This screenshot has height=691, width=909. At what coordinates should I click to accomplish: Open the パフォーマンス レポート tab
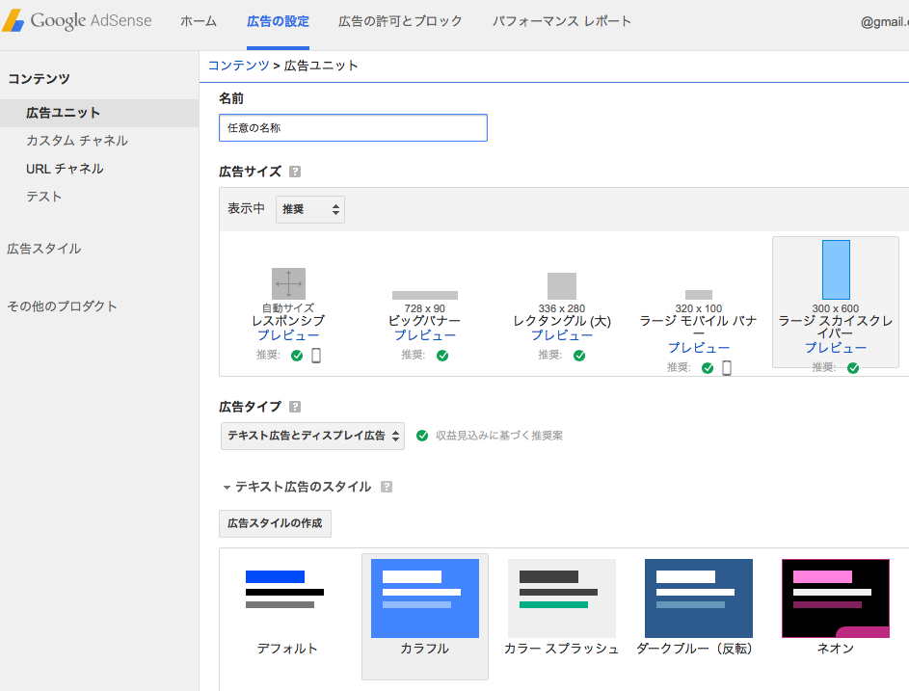coord(561,21)
